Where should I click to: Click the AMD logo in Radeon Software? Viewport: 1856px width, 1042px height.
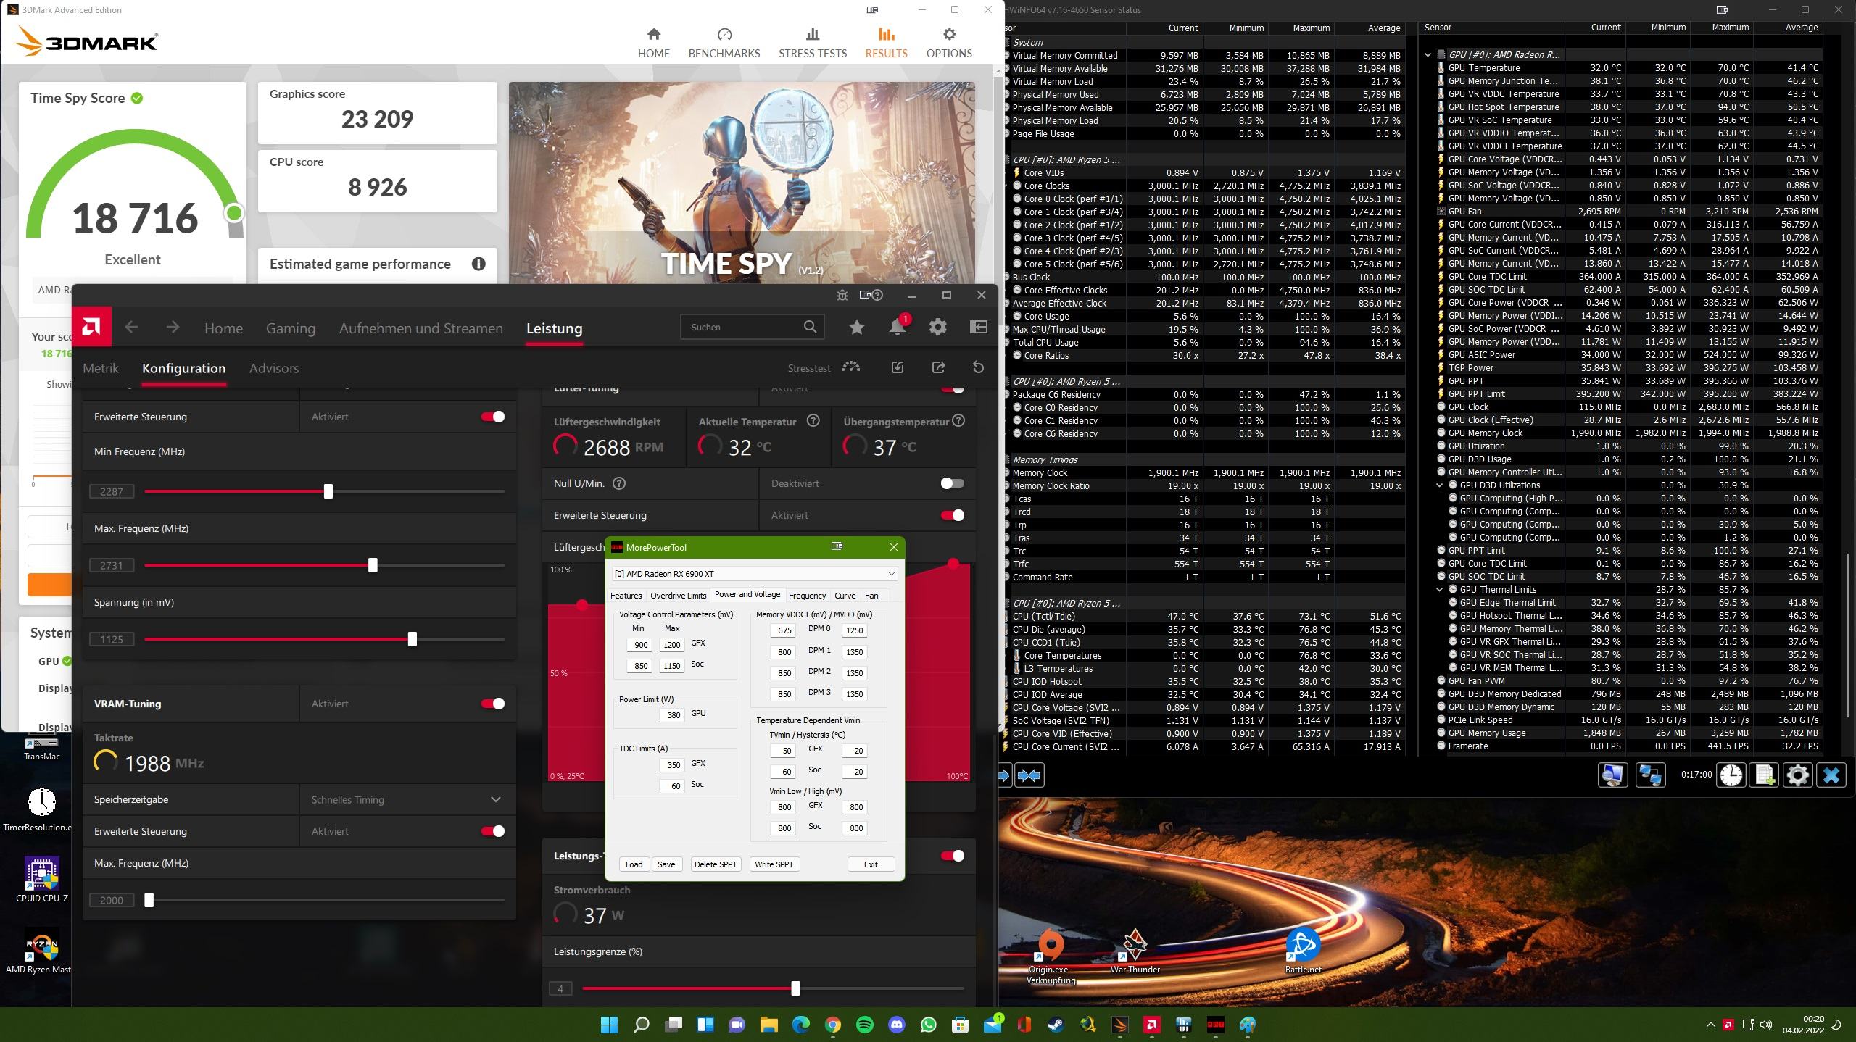click(91, 328)
